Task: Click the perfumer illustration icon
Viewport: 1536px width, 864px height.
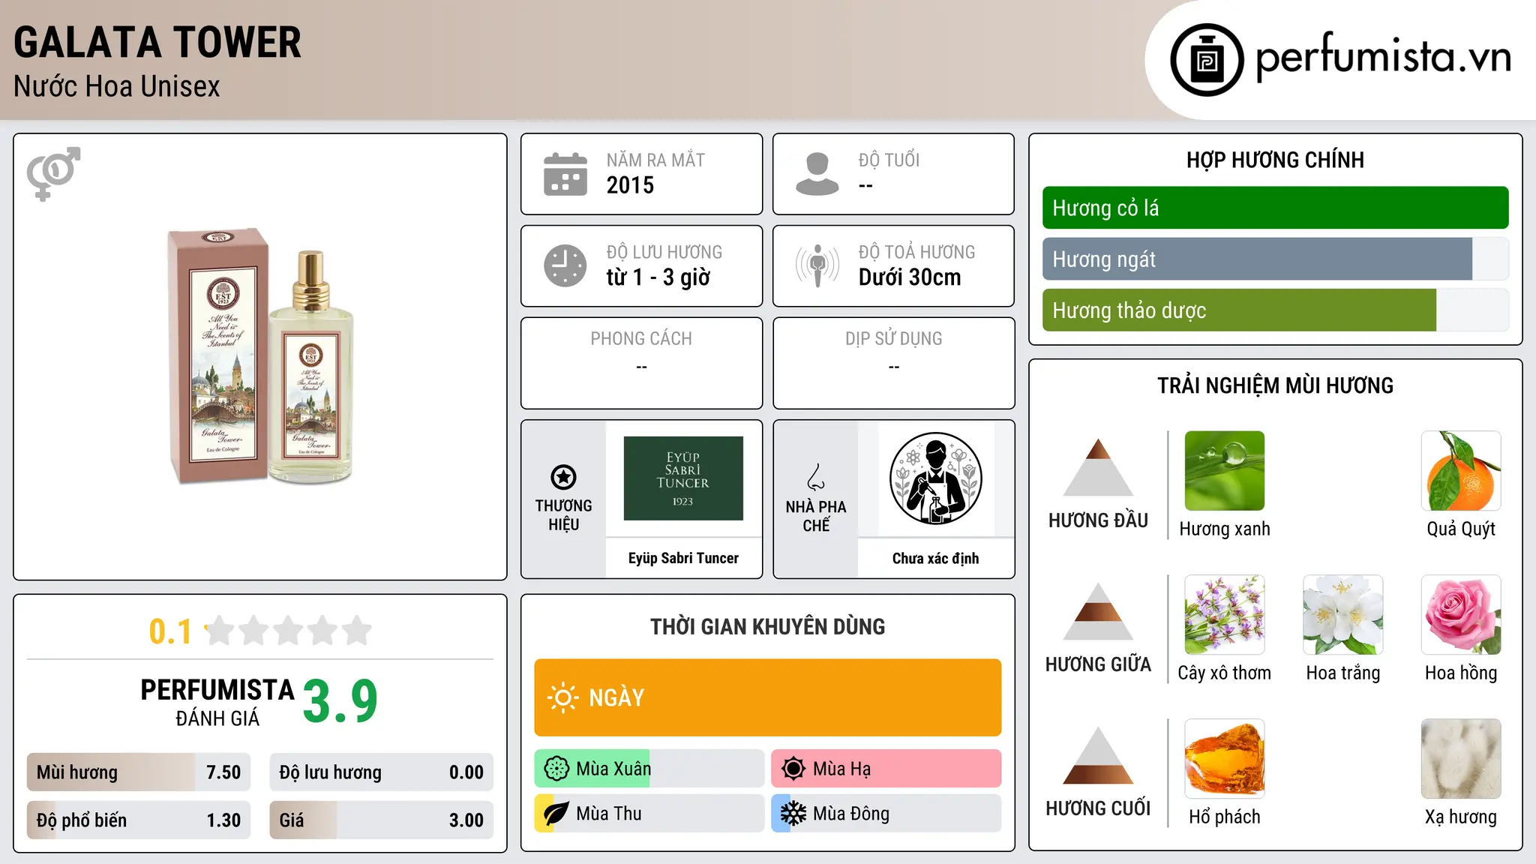Action: point(935,478)
